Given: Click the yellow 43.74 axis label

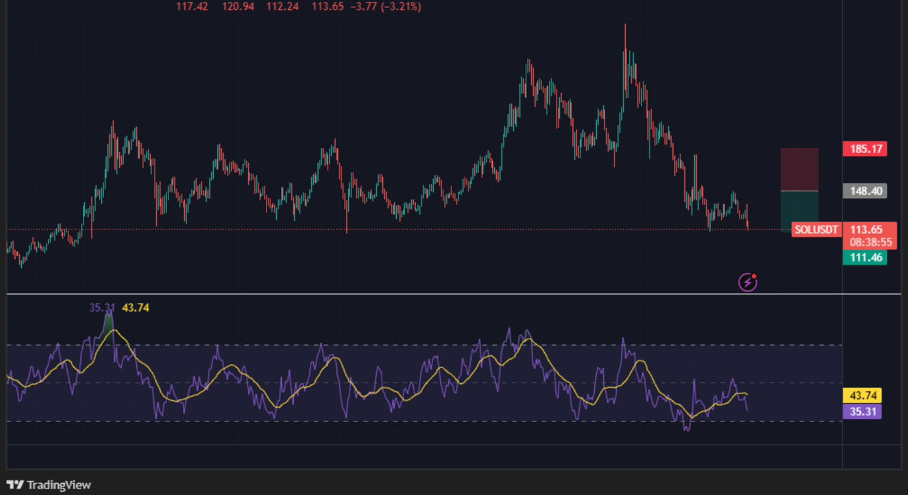Looking at the screenshot, I should click(x=861, y=396).
